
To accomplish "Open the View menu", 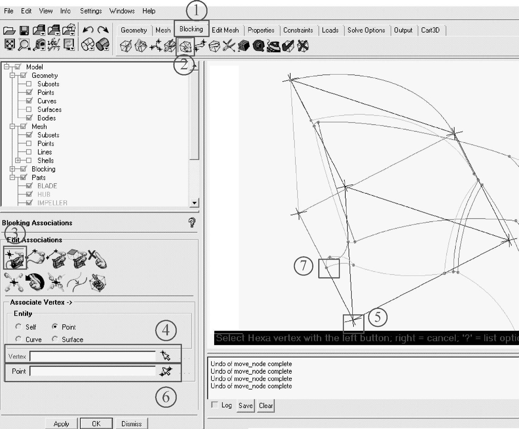I will [x=46, y=11].
